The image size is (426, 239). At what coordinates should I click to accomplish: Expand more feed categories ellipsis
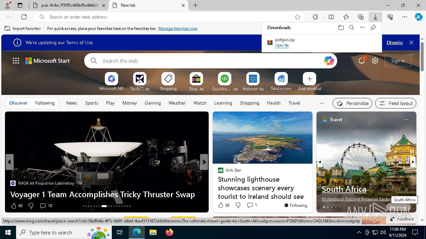point(321,103)
